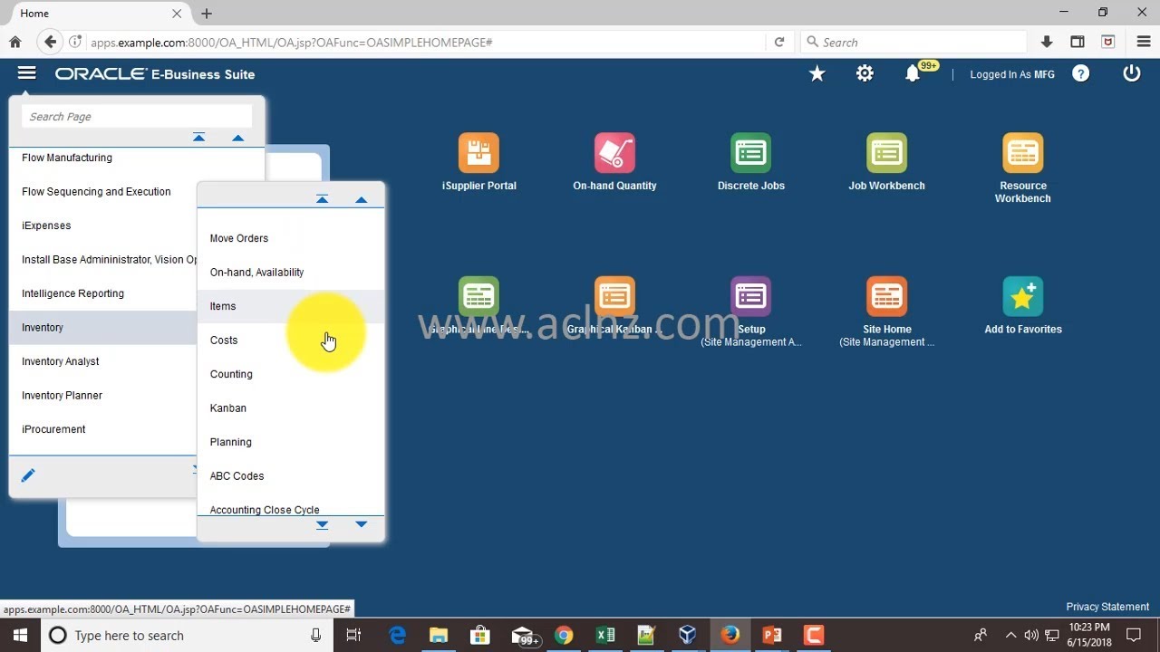
Task: Open Excel from the taskbar
Action: 605,635
